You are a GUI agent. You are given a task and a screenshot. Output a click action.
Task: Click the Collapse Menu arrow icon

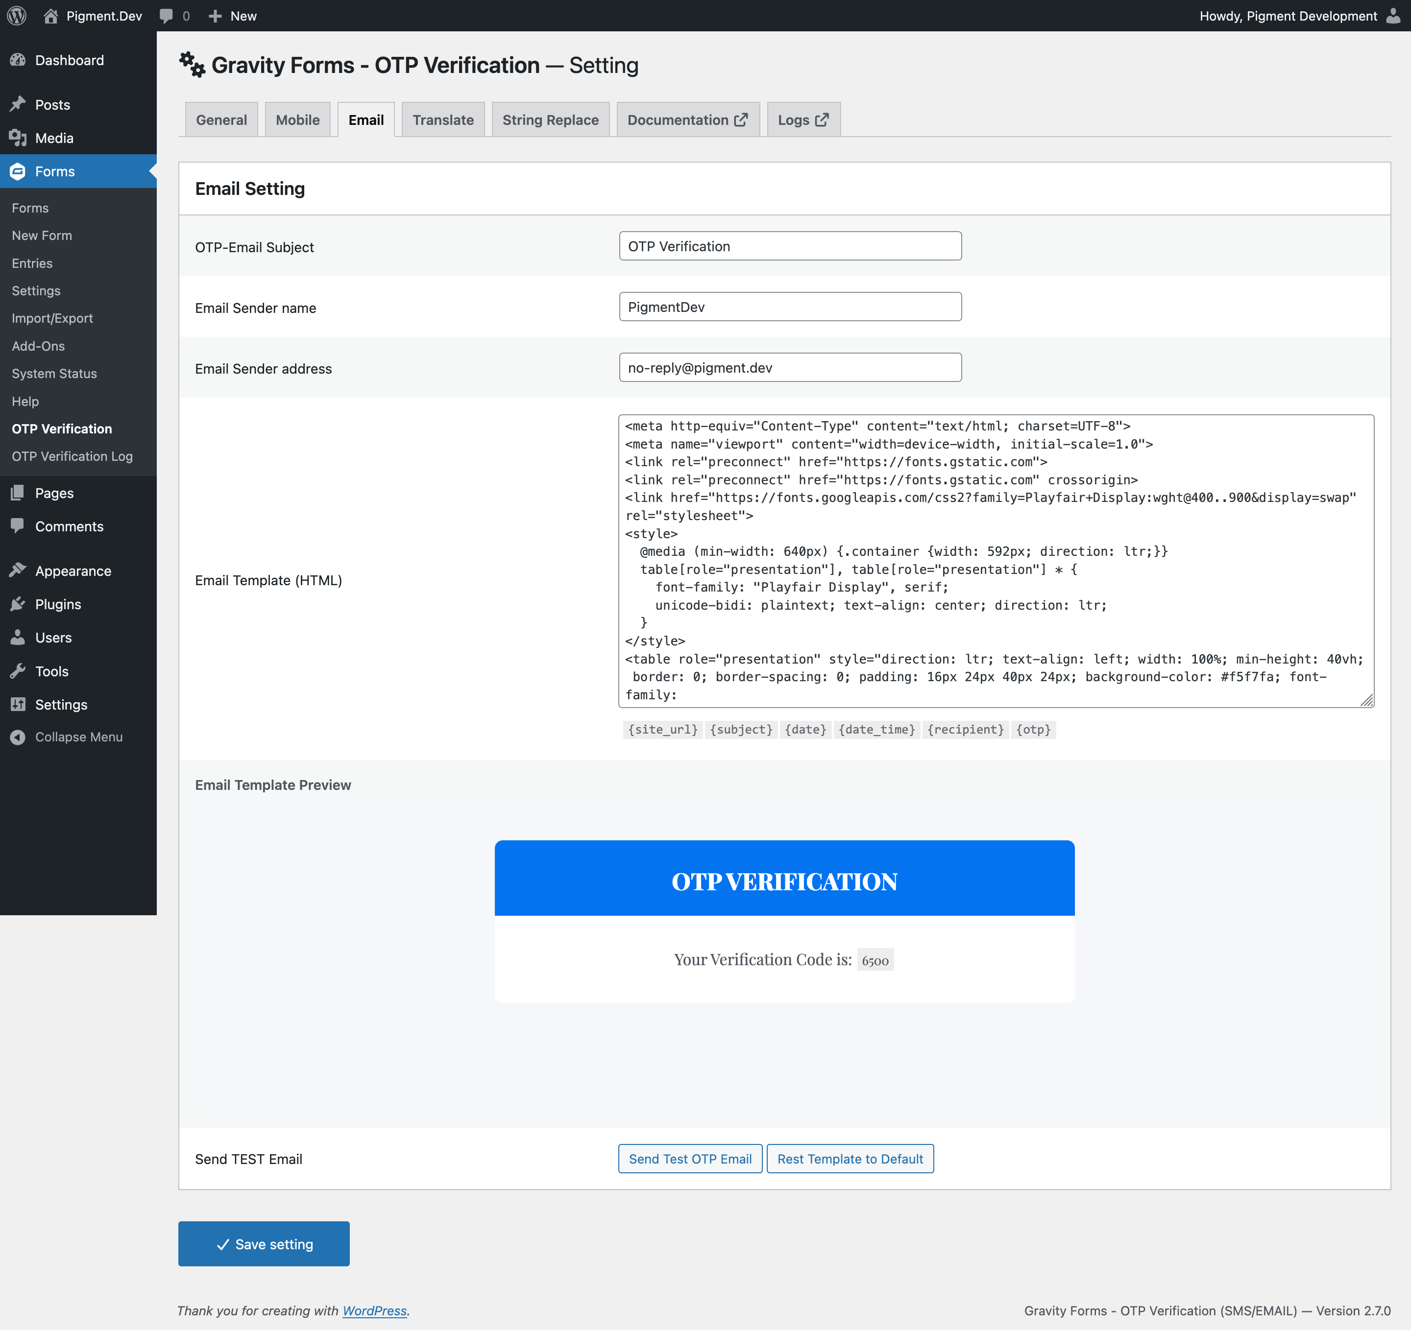pyautogui.click(x=18, y=737)
